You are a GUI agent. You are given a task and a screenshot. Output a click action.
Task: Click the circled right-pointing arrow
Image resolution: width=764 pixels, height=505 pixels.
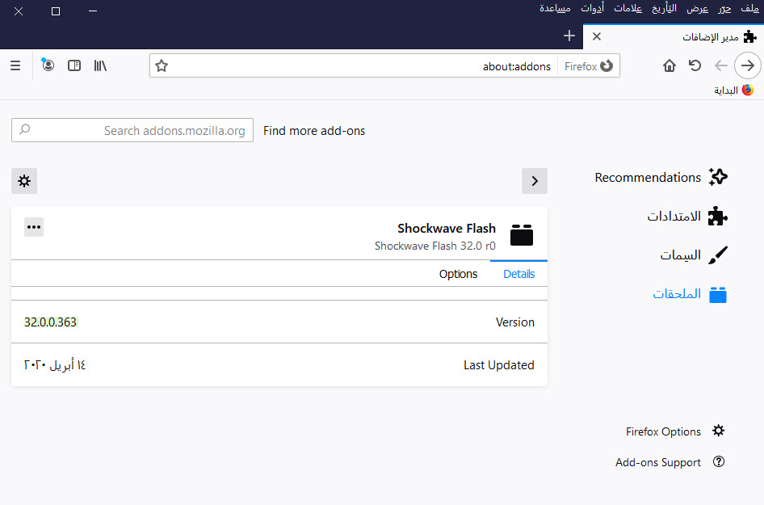(747, 65)
